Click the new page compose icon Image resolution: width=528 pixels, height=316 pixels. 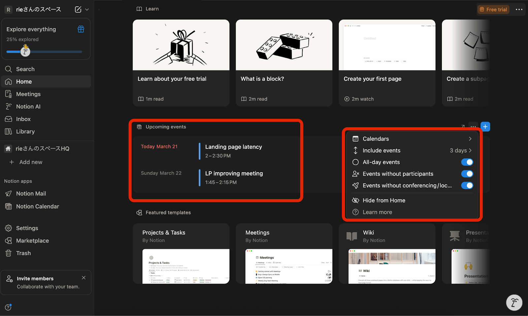78,9
